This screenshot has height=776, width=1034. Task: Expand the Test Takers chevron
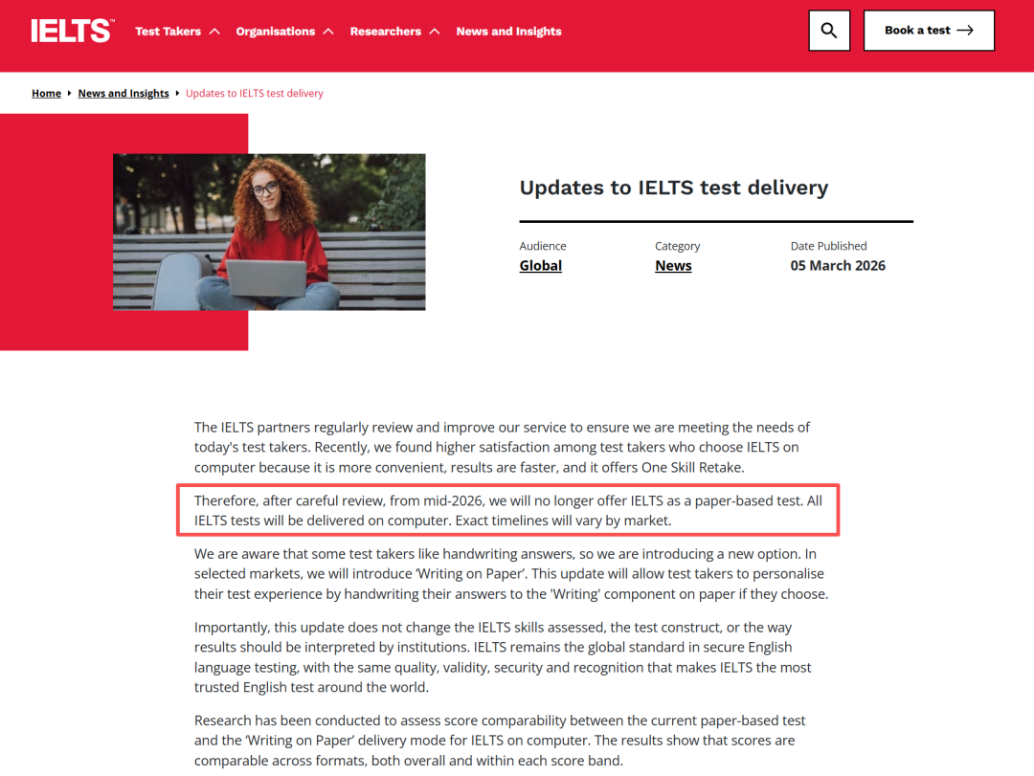pos(214,32)
